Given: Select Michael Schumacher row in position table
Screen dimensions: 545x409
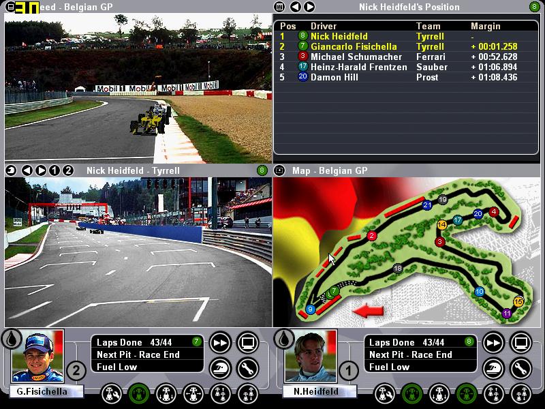Looking at the screenshot, I should pos(405,57).
